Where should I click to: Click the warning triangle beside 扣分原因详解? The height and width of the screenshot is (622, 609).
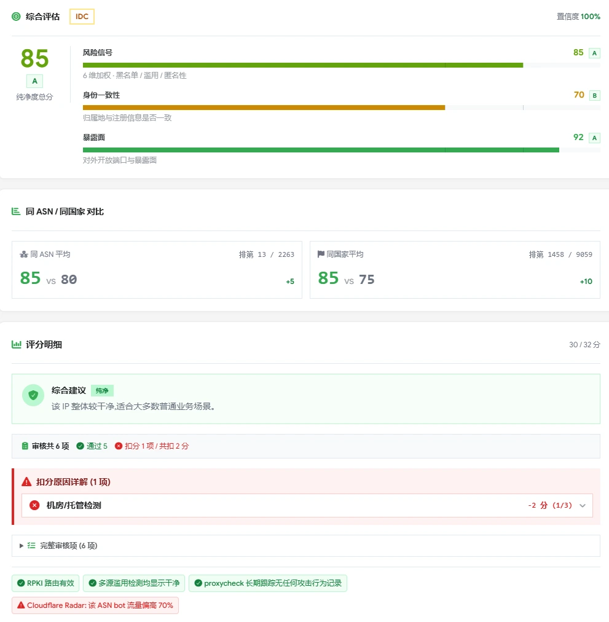26,482
